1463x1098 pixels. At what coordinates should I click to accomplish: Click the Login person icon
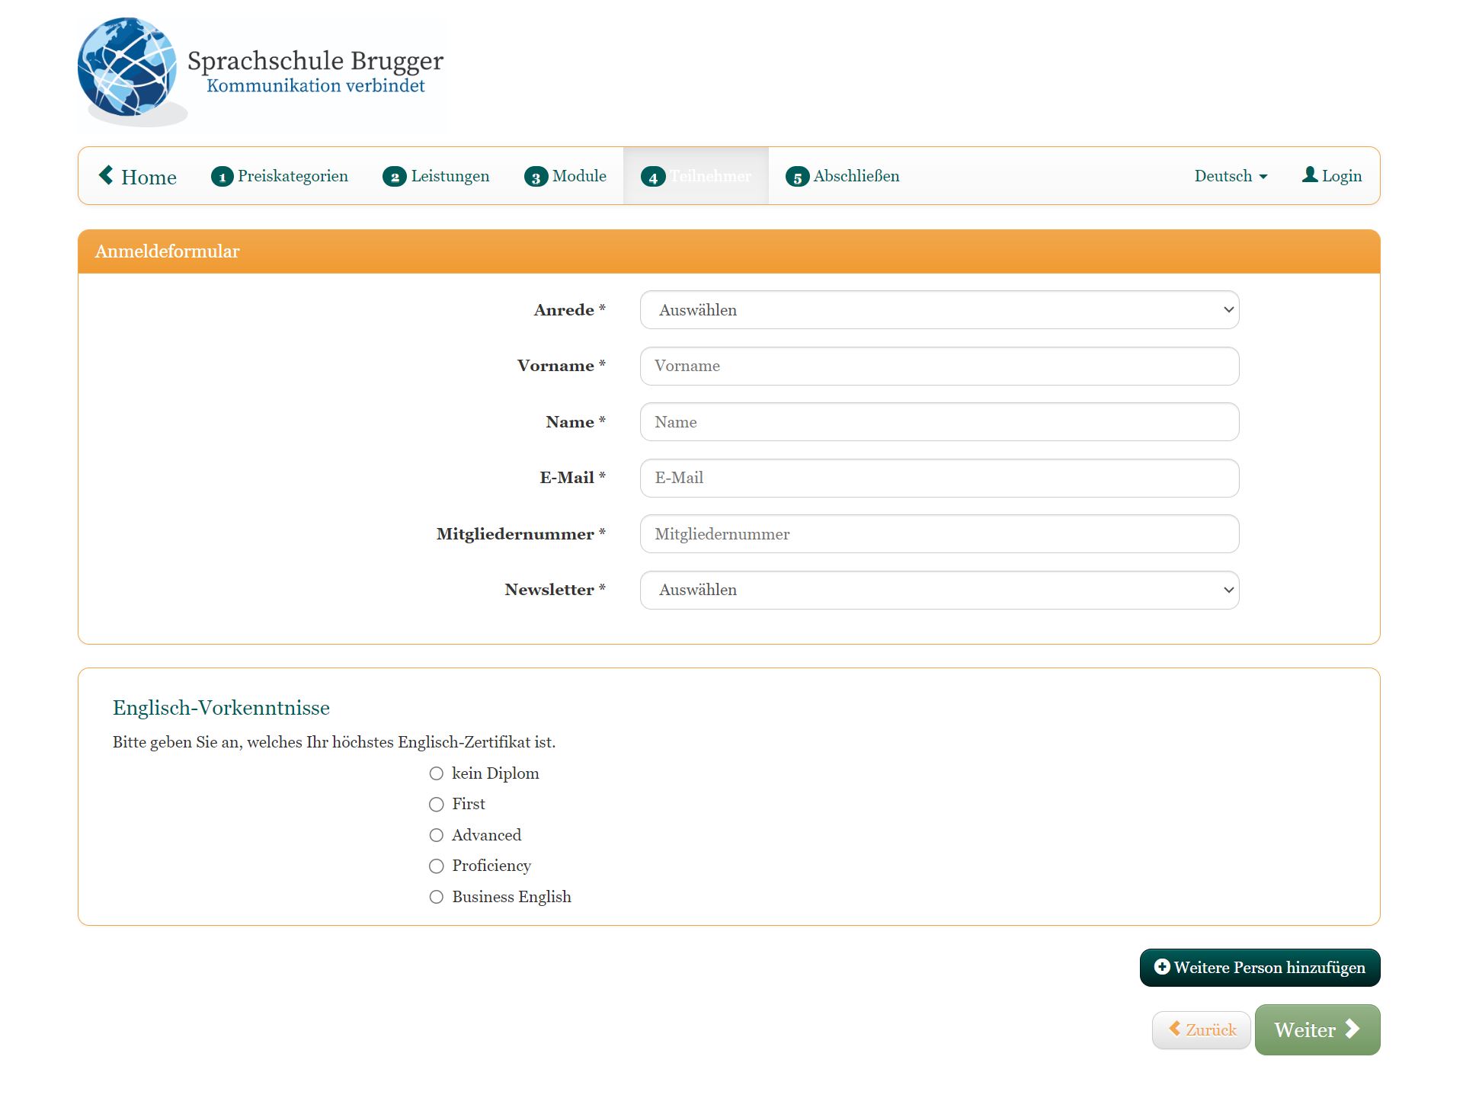click(x=1309, y=174)
